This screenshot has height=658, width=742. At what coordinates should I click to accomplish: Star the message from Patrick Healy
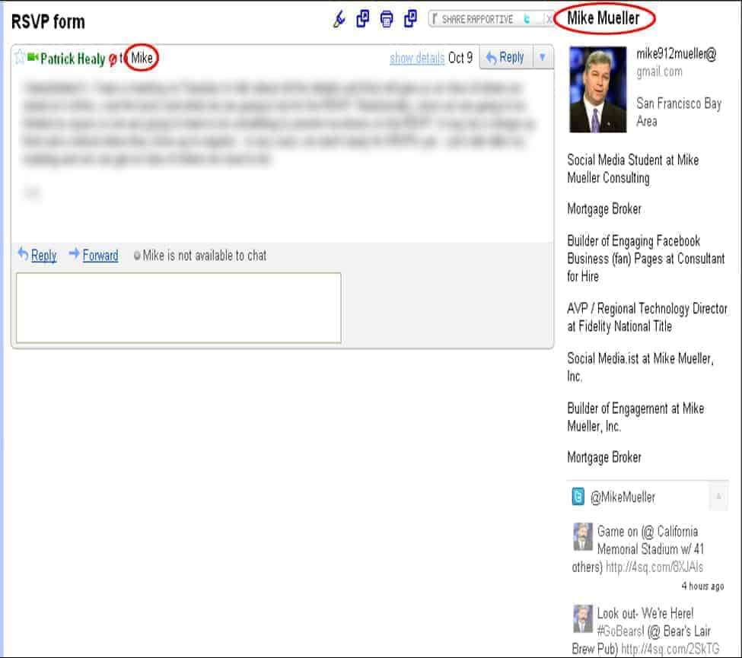(x=19, y=57)
